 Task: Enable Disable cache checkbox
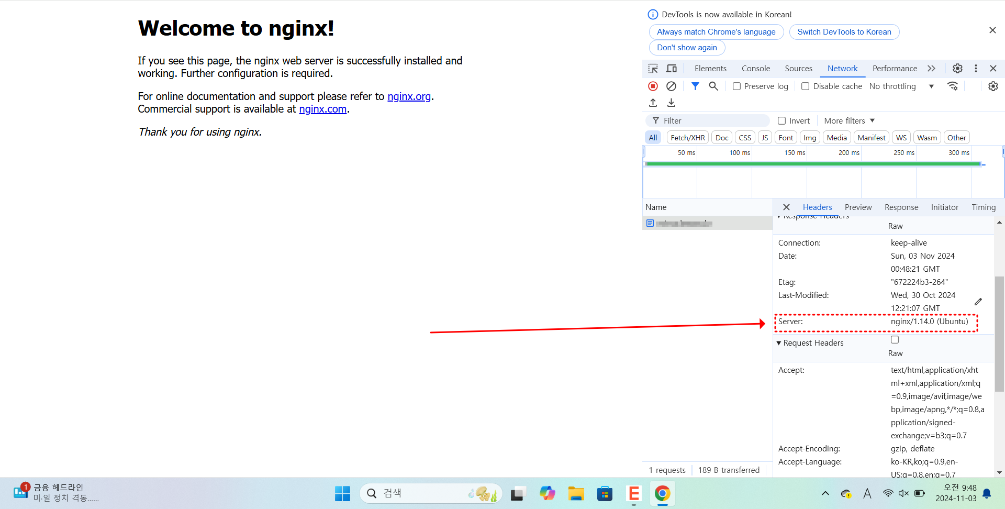point(806,86)
